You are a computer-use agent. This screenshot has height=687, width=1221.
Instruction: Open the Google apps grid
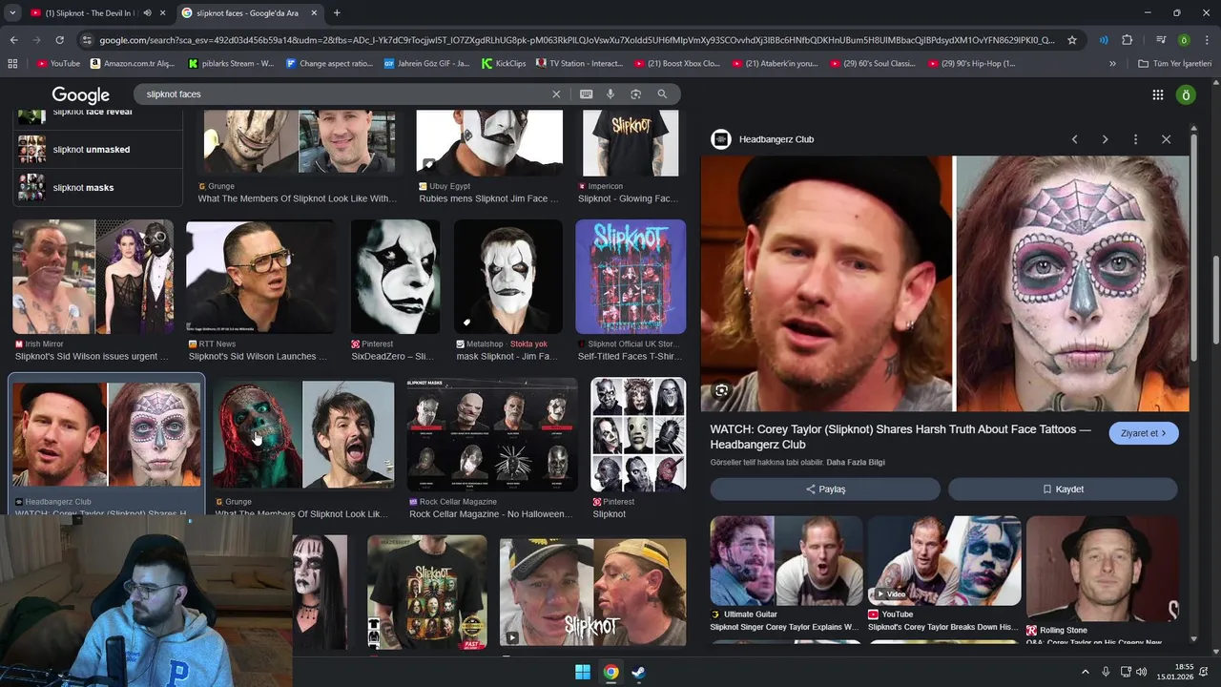[x=1157, y=94]
